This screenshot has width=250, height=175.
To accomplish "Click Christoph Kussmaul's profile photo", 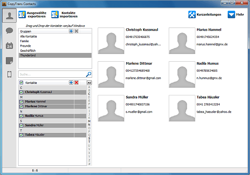I will point(111,41).
